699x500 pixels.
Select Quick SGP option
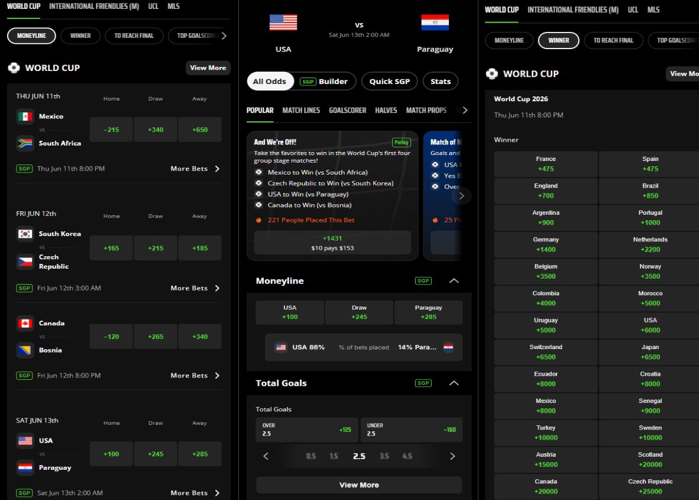tap(390, 81)
